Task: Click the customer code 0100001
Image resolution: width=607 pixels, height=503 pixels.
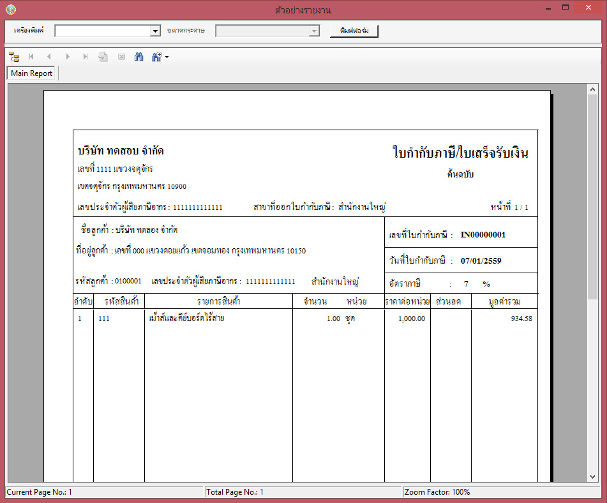Action: (128, 281)
